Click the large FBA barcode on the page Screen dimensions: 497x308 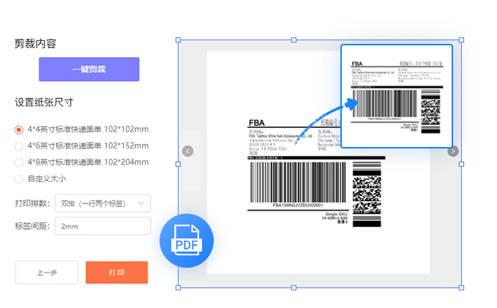point(298,182)
